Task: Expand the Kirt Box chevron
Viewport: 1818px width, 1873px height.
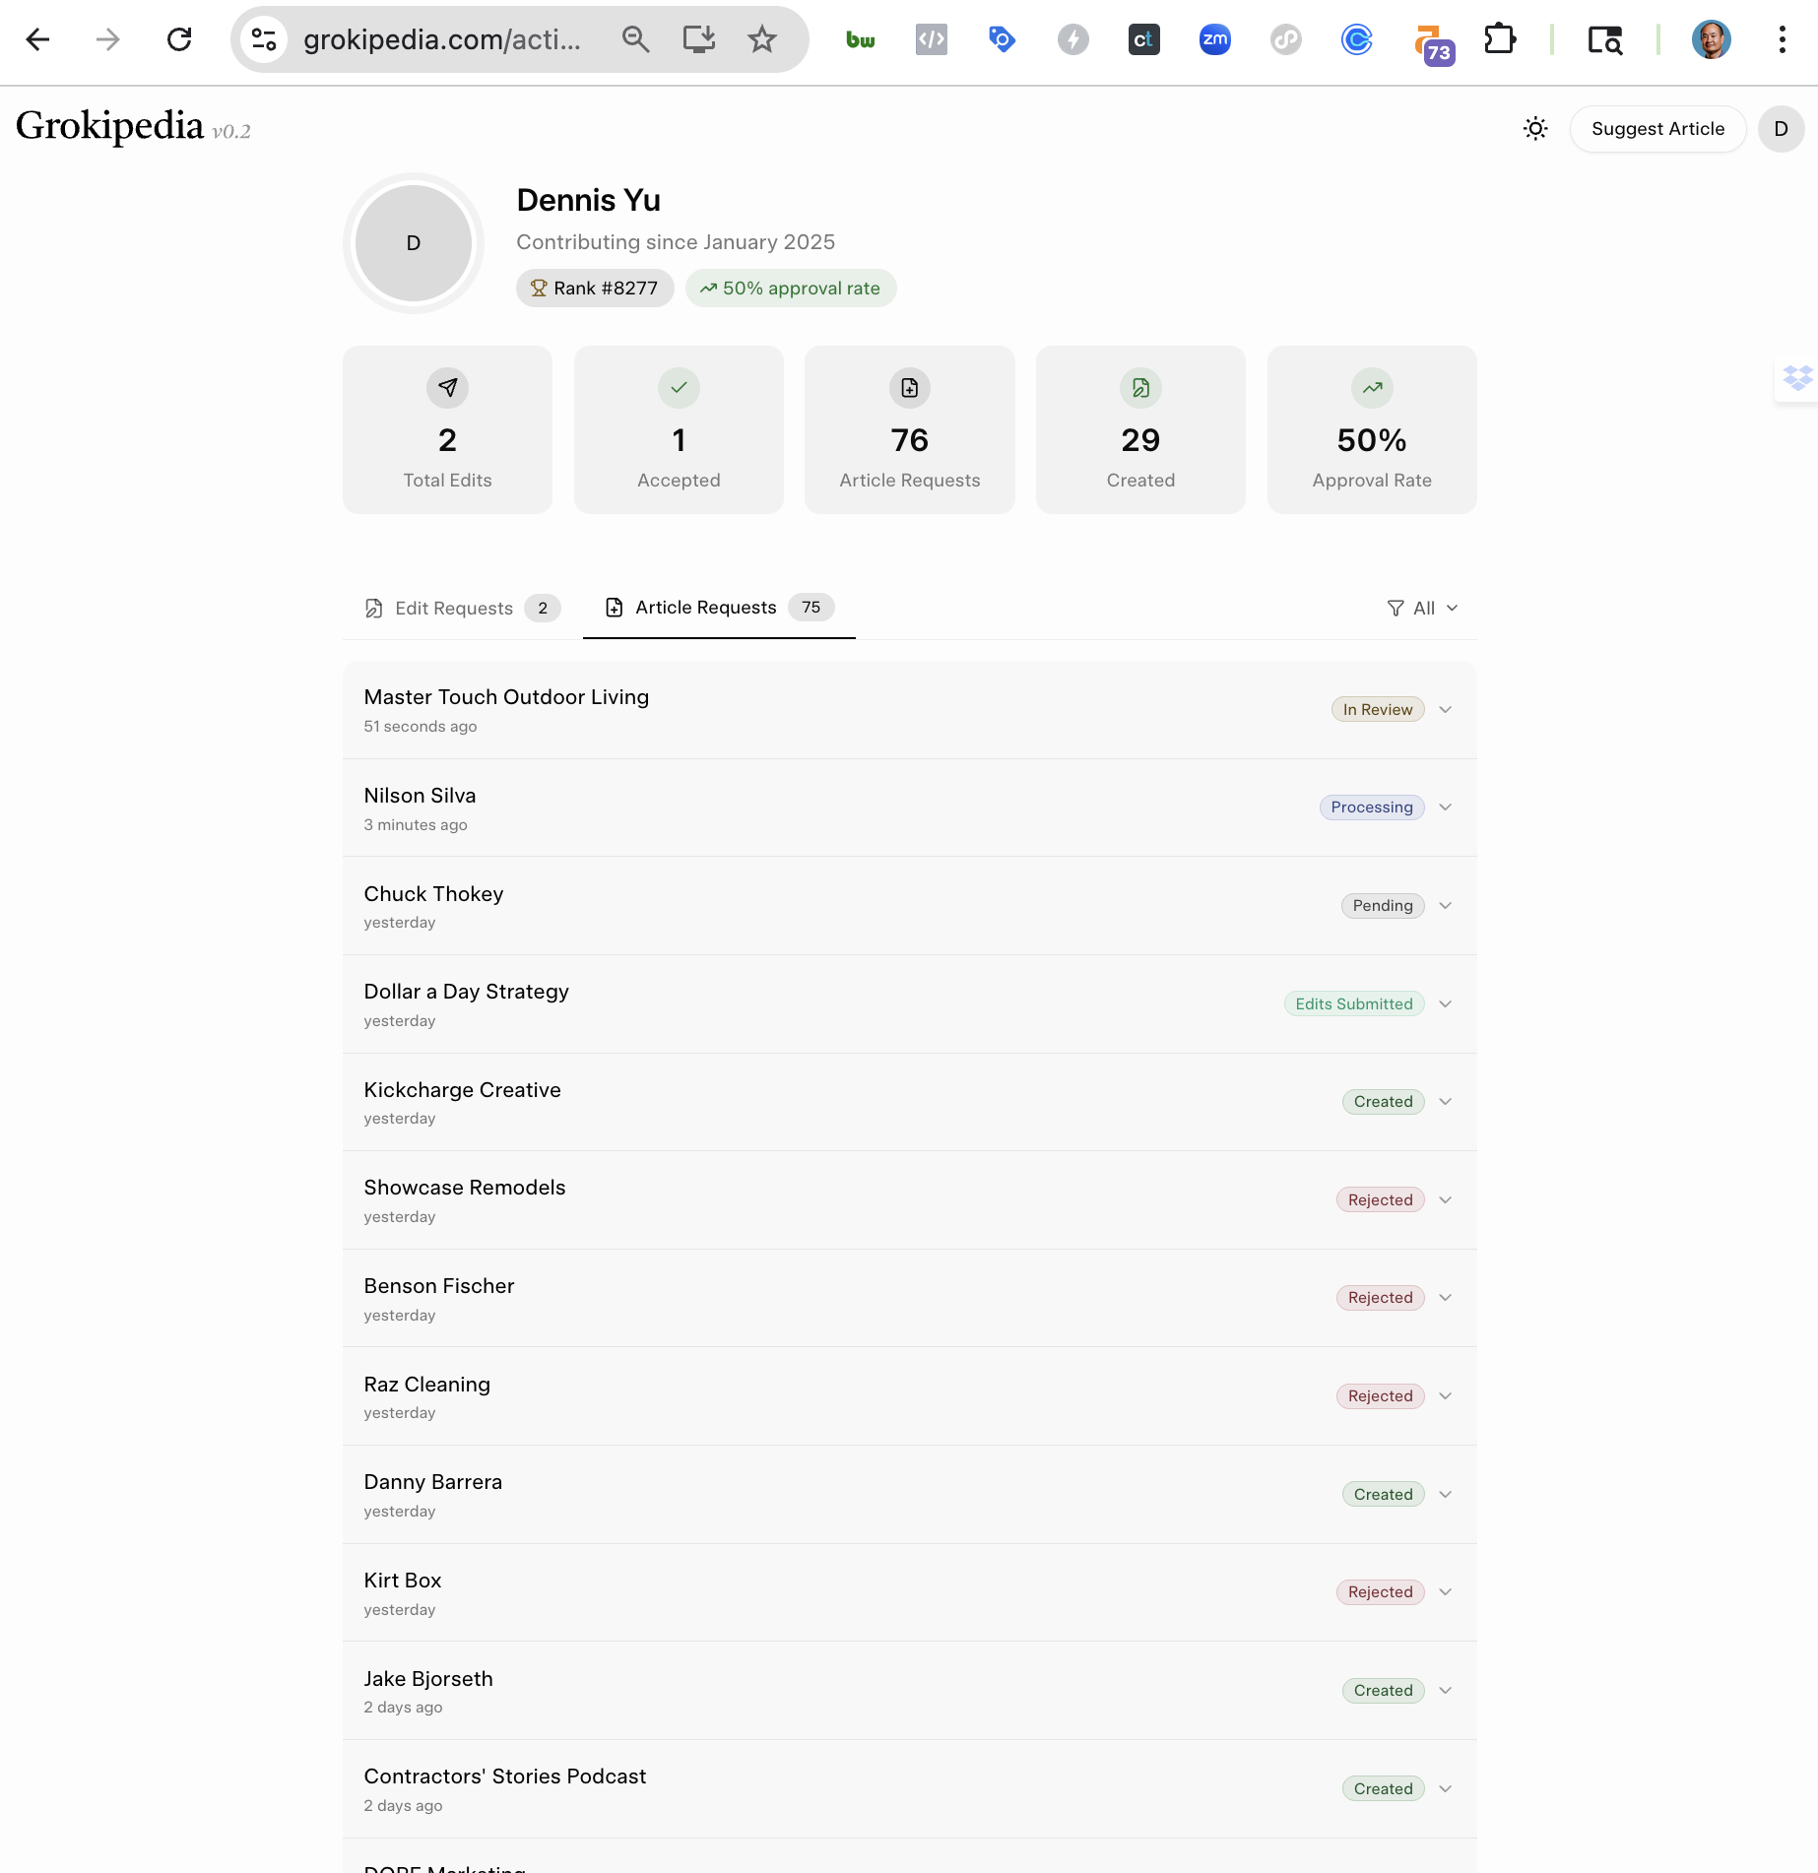Action: (x=1446, y=1592)
